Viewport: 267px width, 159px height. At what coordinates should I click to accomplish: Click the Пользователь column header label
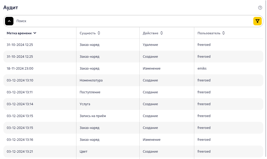(209, 33)
